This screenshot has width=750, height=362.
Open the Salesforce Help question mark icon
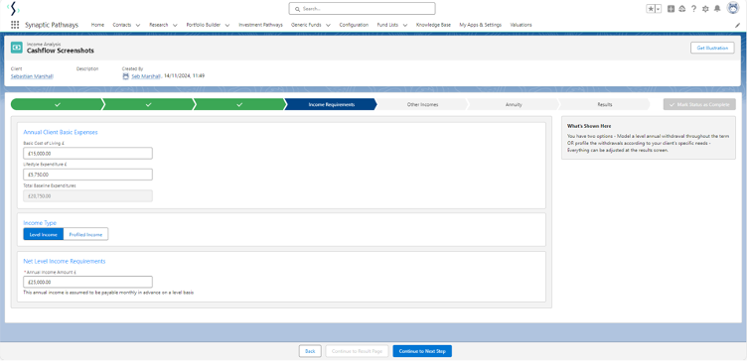(x=693, y=9)
